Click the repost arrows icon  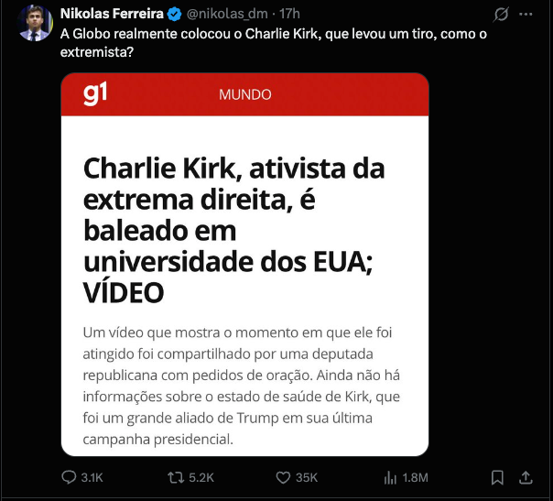pos(176,477)
